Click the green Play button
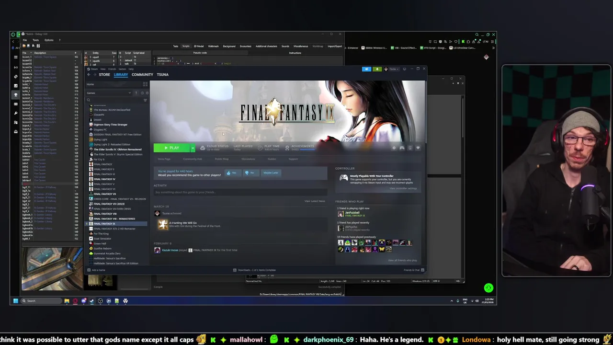Screen dimensions: 613x345 [171, 148]
